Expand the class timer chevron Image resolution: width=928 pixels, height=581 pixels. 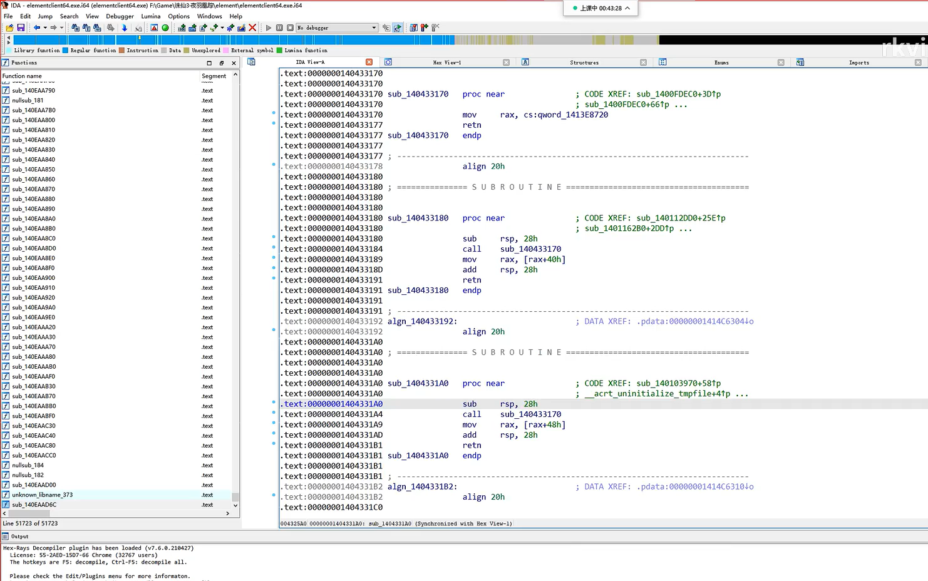627,8
